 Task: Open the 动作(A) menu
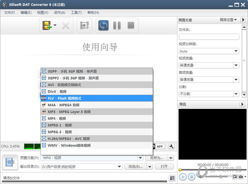click(60, 13)
